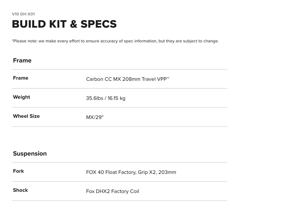Click the BUILD KIT & SPECS heading

click(64, 24)
